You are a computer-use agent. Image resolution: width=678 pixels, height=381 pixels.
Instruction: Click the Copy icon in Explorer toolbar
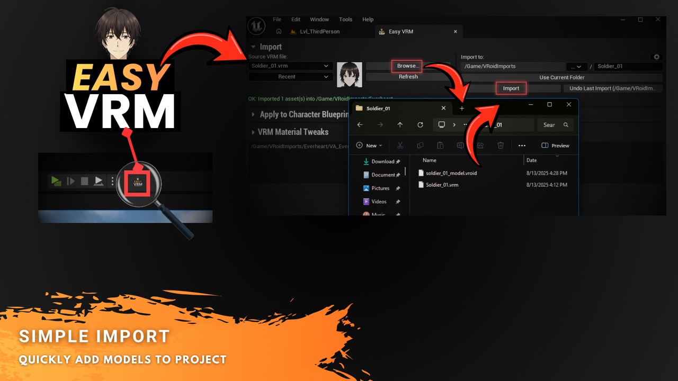coord(420,146)
